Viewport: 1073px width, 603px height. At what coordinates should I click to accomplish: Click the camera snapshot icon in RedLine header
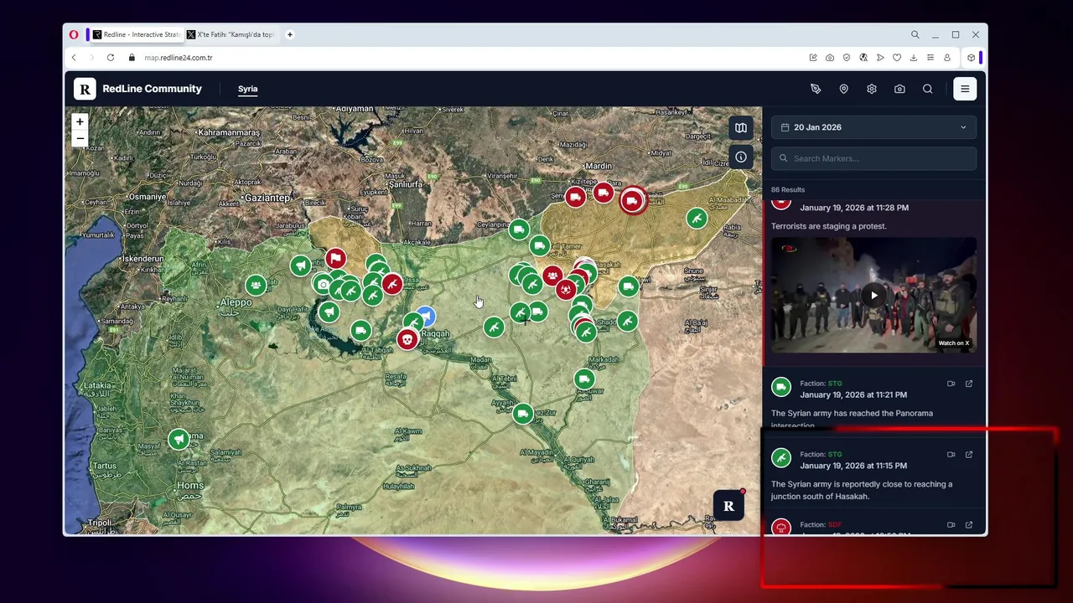899,89
